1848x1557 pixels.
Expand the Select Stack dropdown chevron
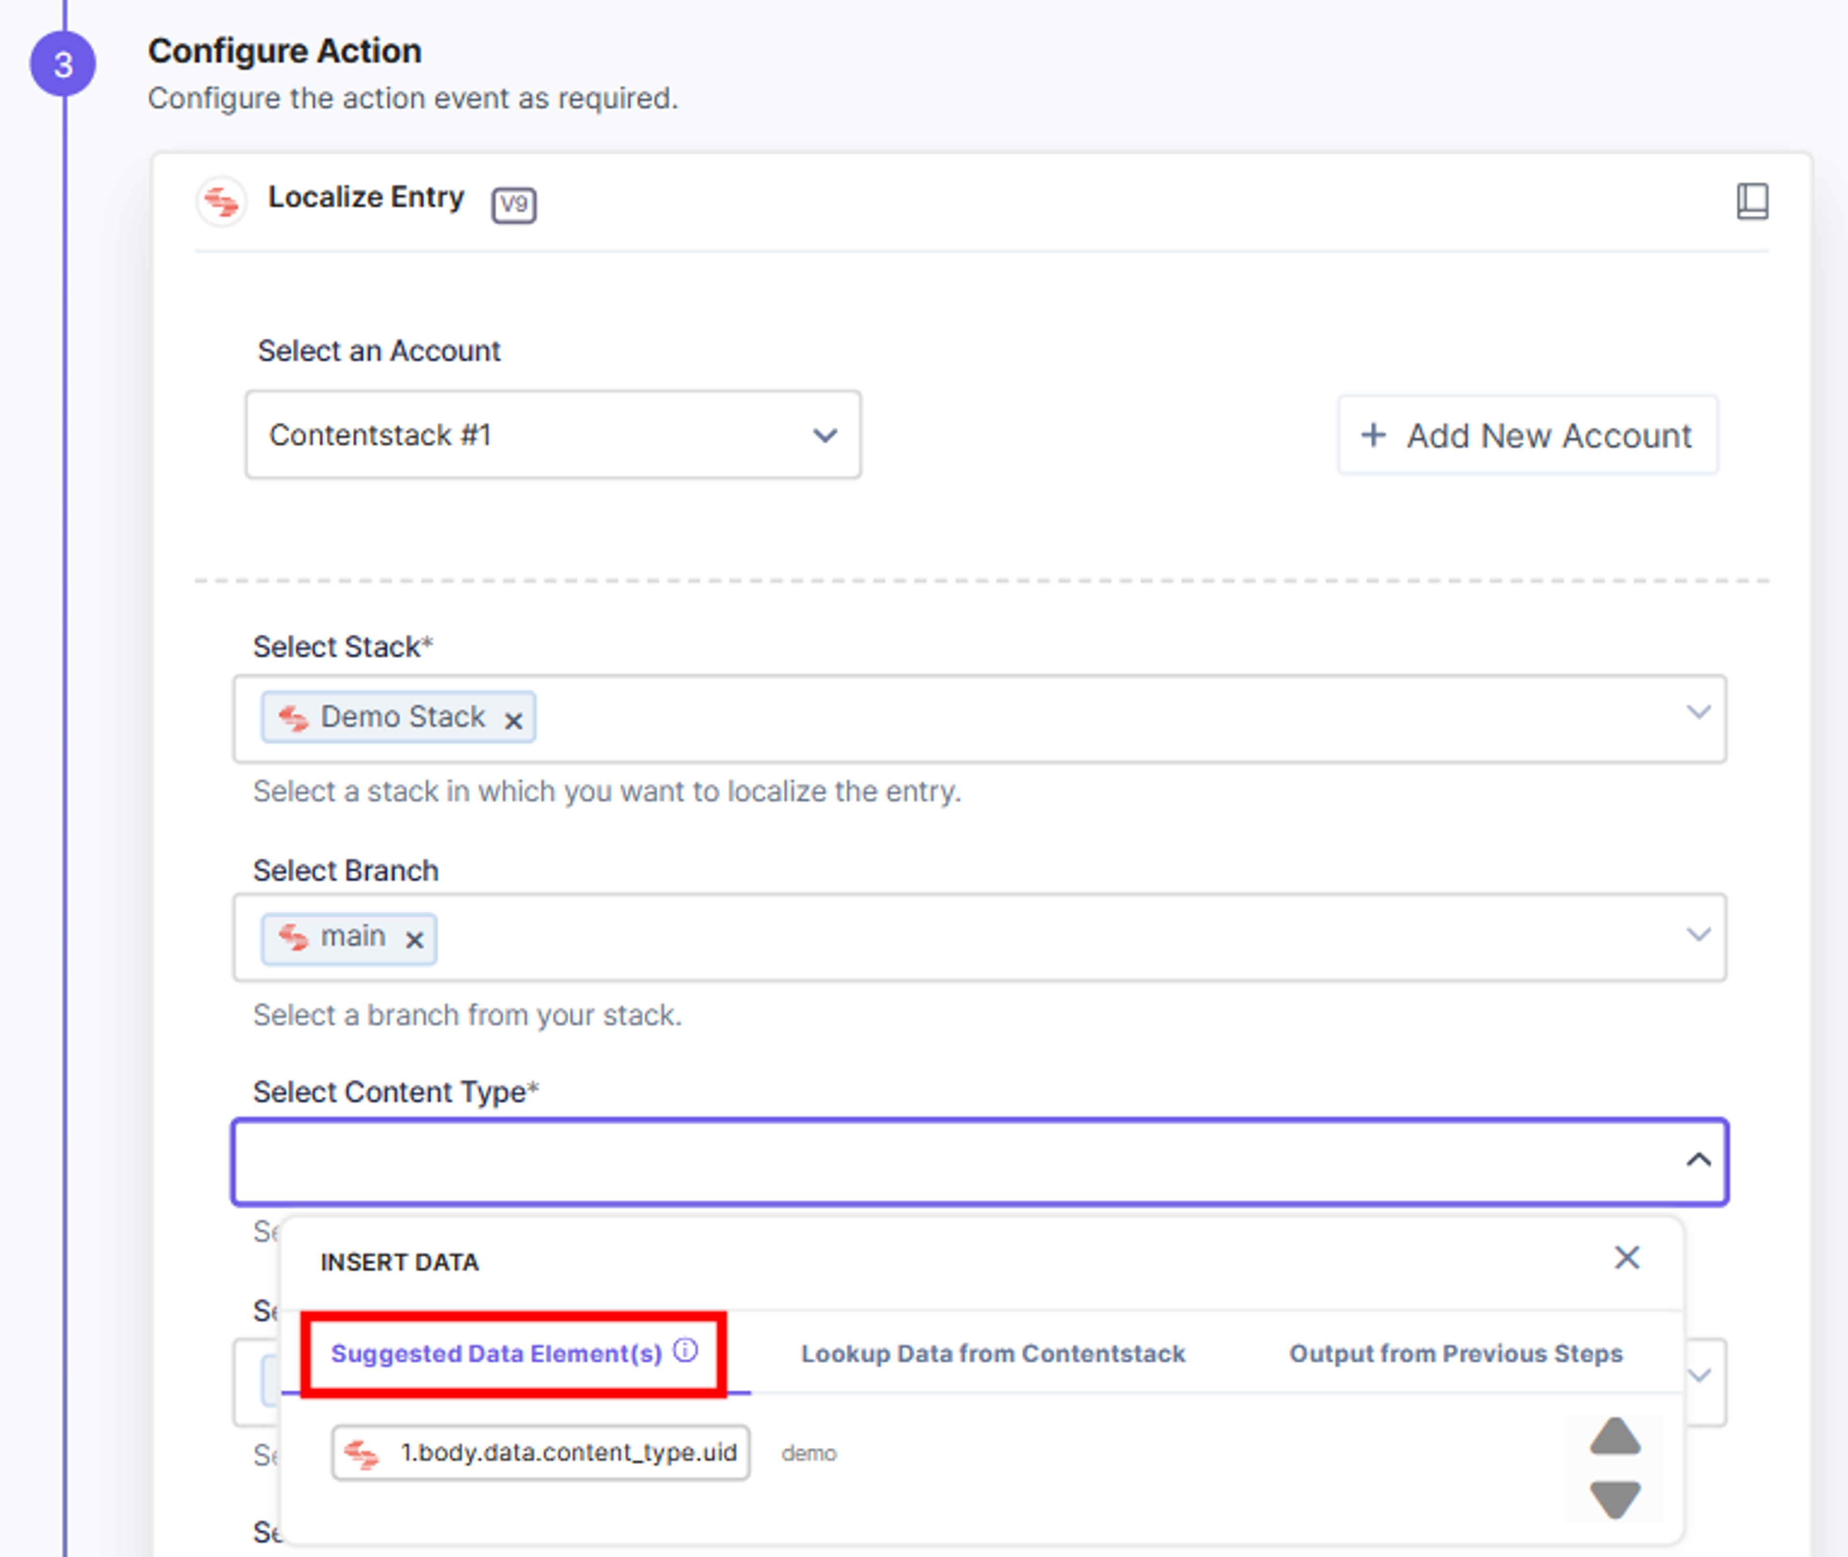click(x=1698, y=711)
